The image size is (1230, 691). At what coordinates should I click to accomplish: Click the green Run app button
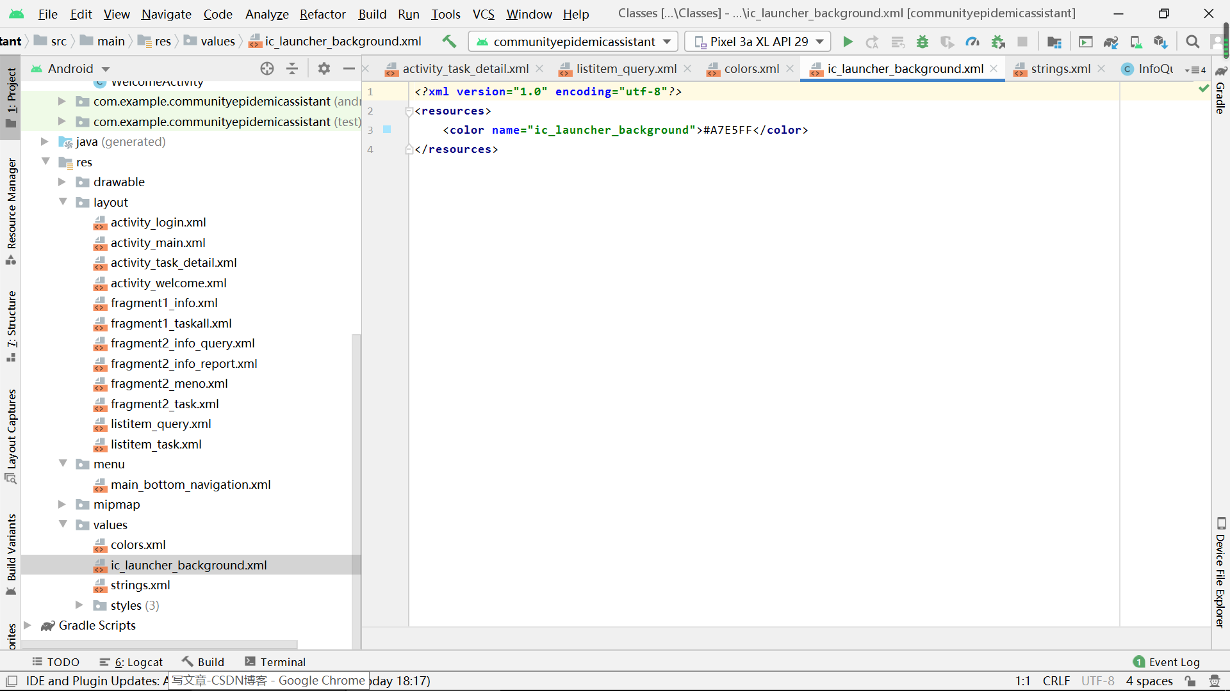point(848,42)
